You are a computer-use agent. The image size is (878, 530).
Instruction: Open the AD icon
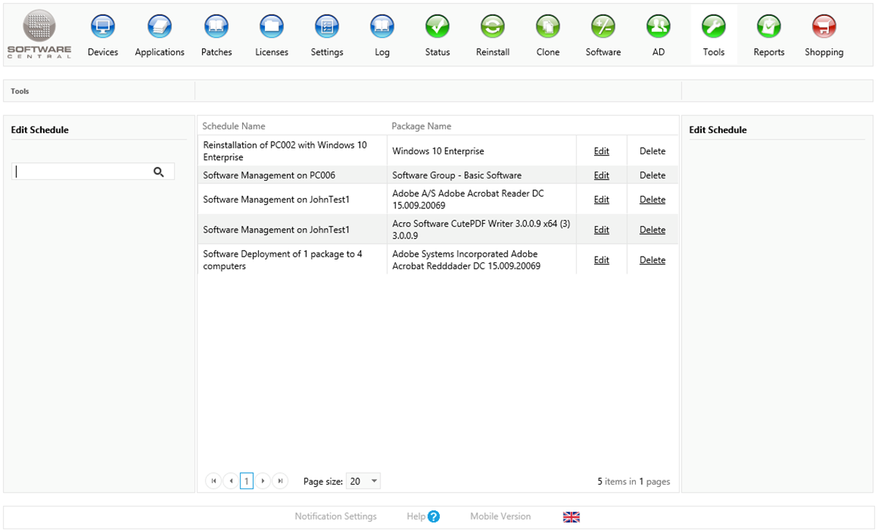[658, 27]
